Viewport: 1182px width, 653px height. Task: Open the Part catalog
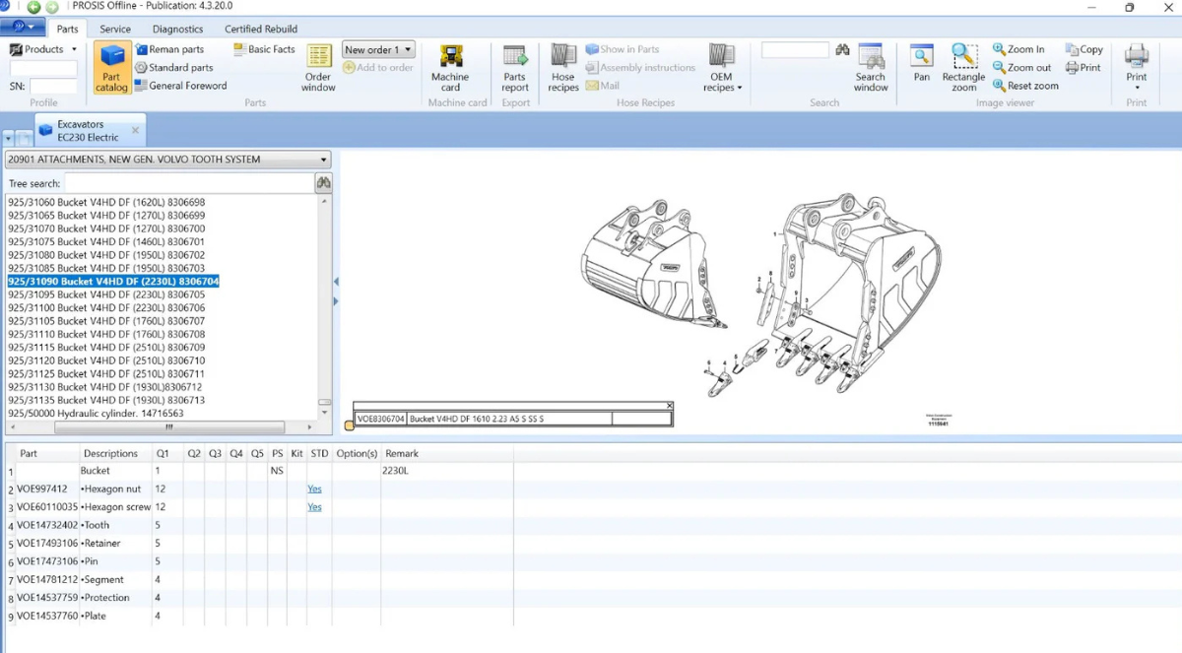tap(111, 68)
